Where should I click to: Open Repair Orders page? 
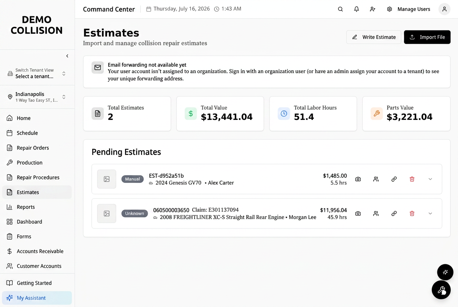coord(37,148)
